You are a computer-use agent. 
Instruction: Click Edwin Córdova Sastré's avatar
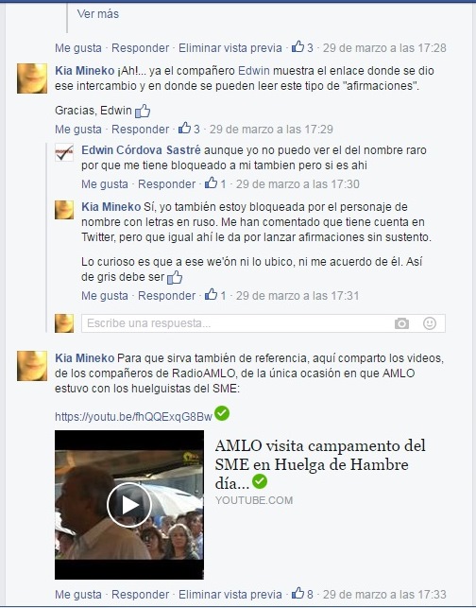pyautogui.click(x=64, y=152)
